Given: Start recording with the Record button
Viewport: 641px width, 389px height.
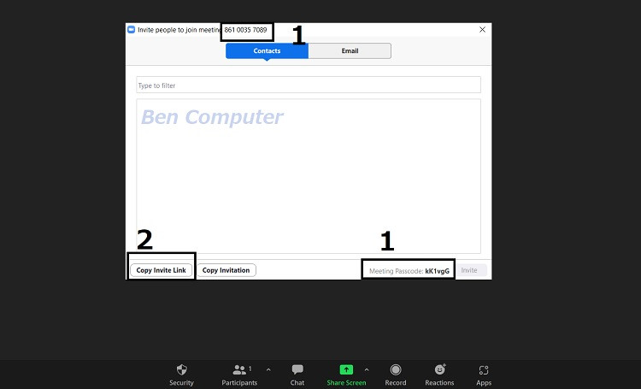Looking at the screenshot, I should click(x=396, y=374).
